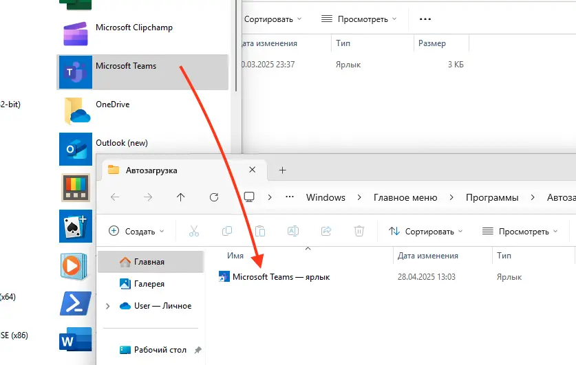The height and width of the screenshot is (365, 576).
Task: Click the Paste clipboard icon
Action: [260, 231]
